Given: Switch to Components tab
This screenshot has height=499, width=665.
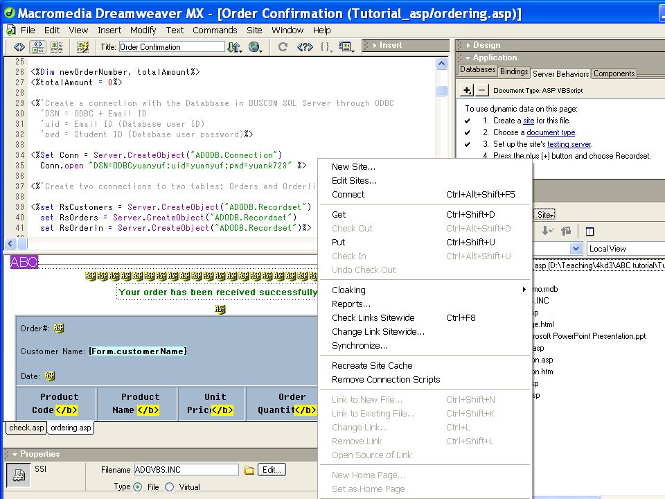Looking at the screenshot, I should click(614, 73).
